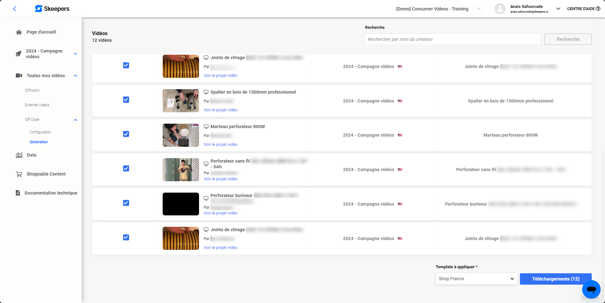
Task: Open the chat support bubble
Action: coord(591,289)
